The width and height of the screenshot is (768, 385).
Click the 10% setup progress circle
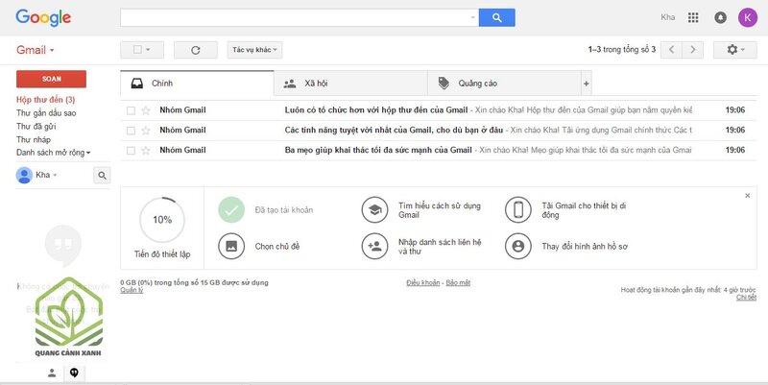(x=162, y=220)
